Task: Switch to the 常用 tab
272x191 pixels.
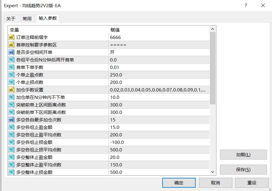Action: [x=27, y=18]
